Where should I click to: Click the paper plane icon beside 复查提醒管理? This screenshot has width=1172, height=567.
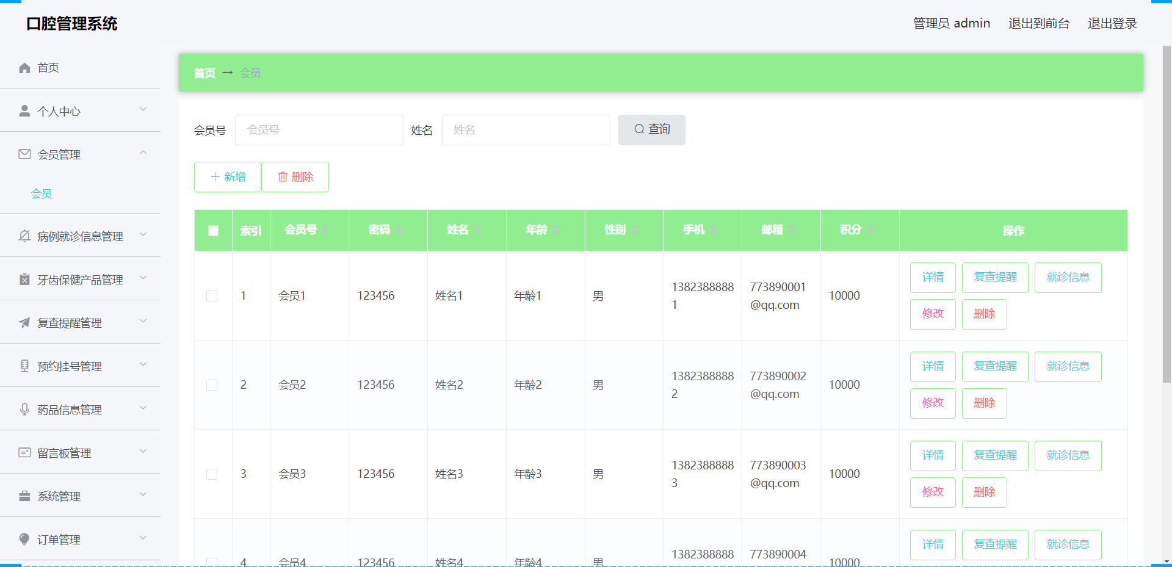[x=24, y=322]
